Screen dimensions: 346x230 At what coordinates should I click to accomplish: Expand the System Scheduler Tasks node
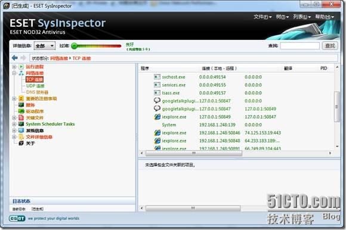[x=14, y=124]
